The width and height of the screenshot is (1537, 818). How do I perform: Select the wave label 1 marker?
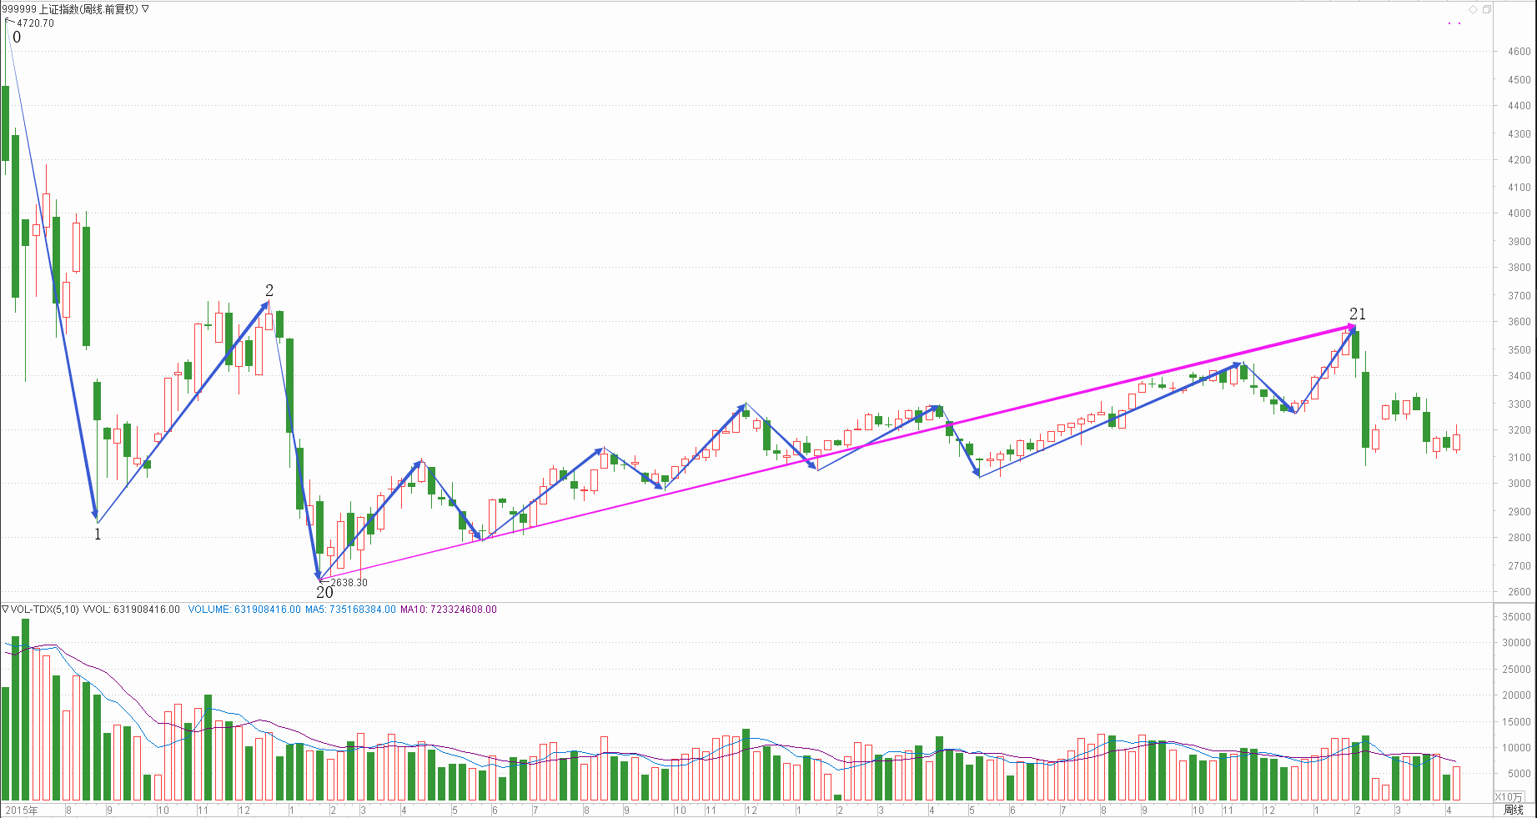click(98, 534)
